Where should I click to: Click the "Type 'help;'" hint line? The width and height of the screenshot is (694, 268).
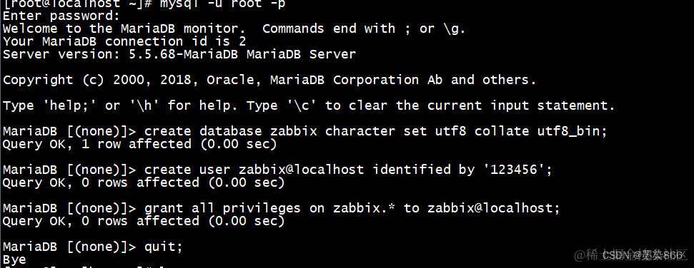point(309,106)
